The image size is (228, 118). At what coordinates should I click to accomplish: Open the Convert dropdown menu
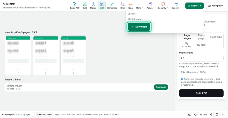click(x=176, y=6)
